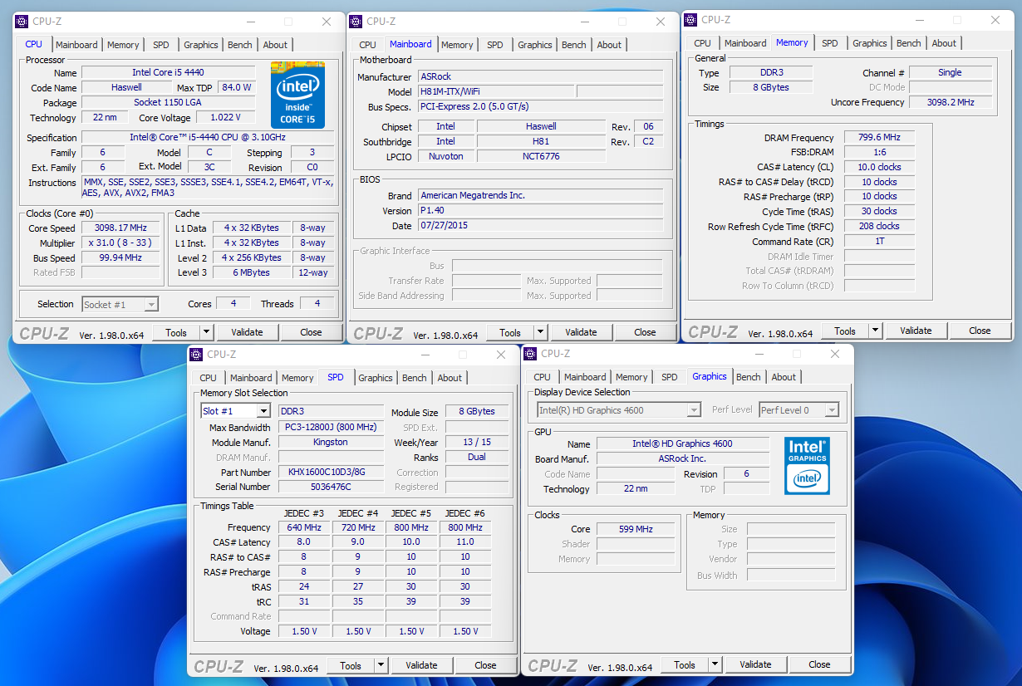This screenshot has height=686, width=1022.
Task: Click the Serial Number 5036476C
Action: [330, 488]
